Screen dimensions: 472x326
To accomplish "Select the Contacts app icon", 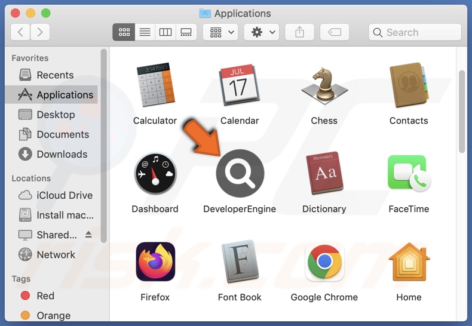I will [x=409, y=85].
